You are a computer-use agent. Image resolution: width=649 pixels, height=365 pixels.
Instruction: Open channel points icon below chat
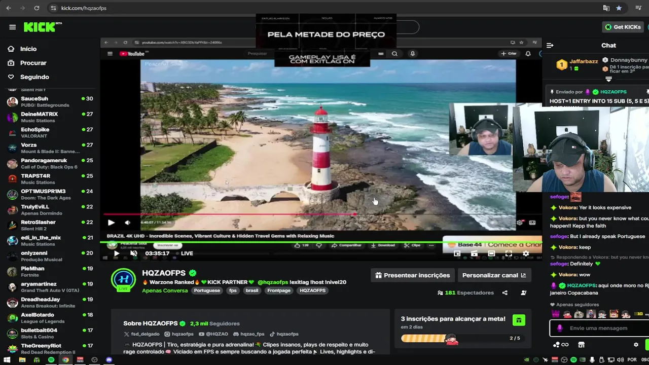[x=560, y=345]
